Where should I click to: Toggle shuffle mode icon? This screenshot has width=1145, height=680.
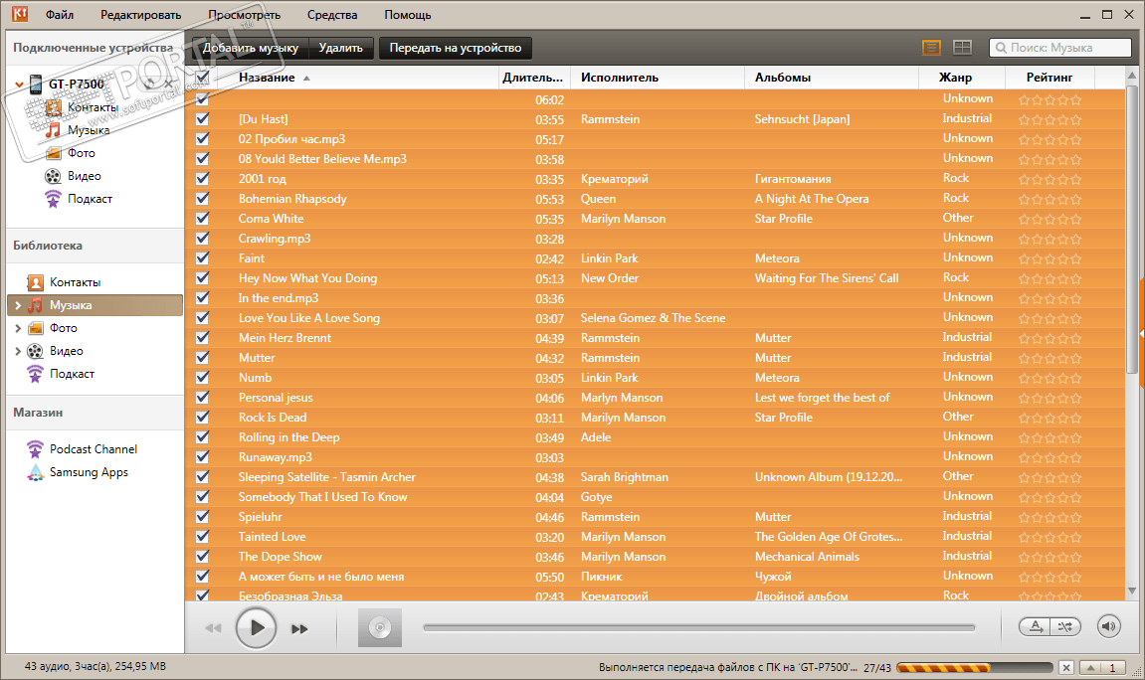(1065, 626)
